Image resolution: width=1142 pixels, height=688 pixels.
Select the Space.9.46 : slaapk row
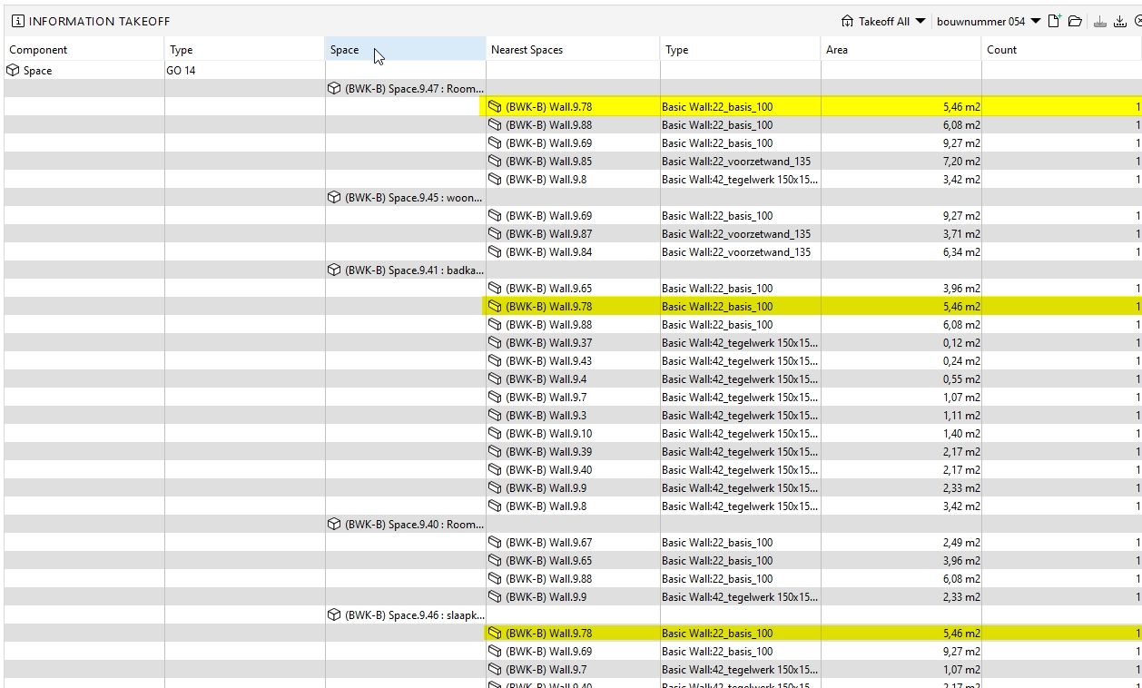tap(406, 614)
